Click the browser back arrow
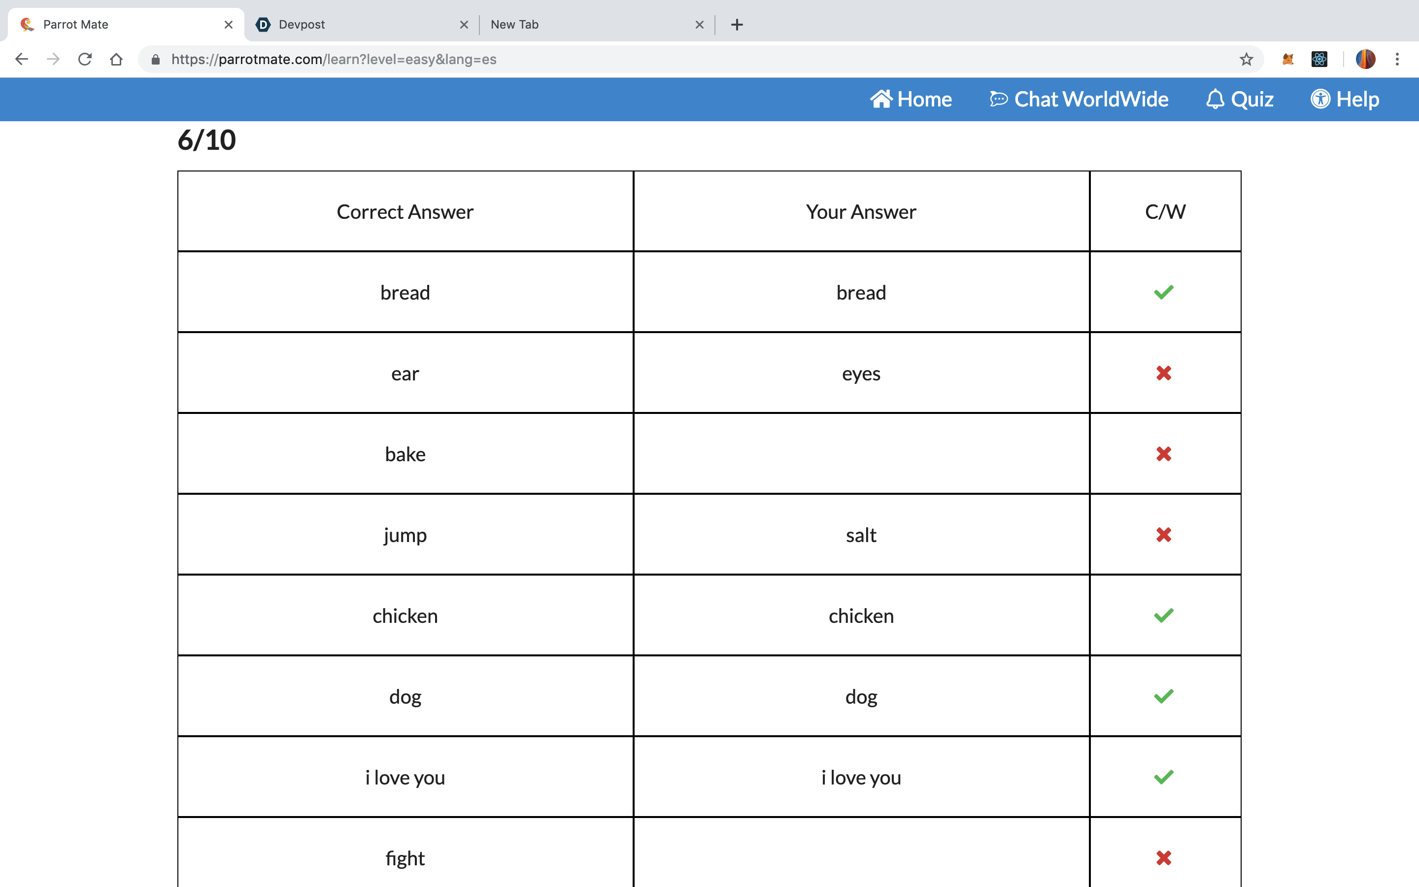1419x887 pixels. tap(22, 59)
